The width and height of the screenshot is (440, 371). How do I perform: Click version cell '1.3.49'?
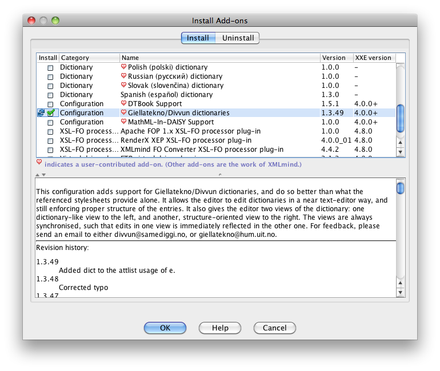click(x=333, y=113)
